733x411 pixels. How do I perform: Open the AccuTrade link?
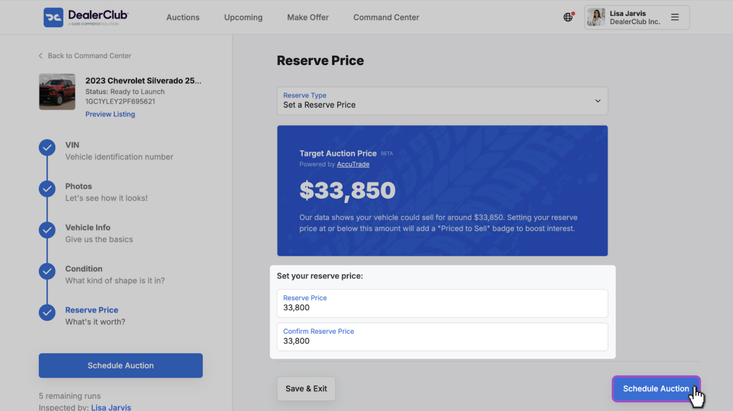click(x=353, y=164)
